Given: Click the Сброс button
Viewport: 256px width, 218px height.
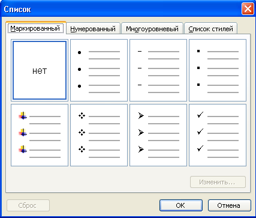Looking at the screenshot, I should click(28, 205).
